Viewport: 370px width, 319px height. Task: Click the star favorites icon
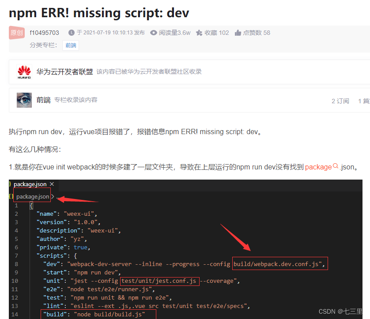199,33
